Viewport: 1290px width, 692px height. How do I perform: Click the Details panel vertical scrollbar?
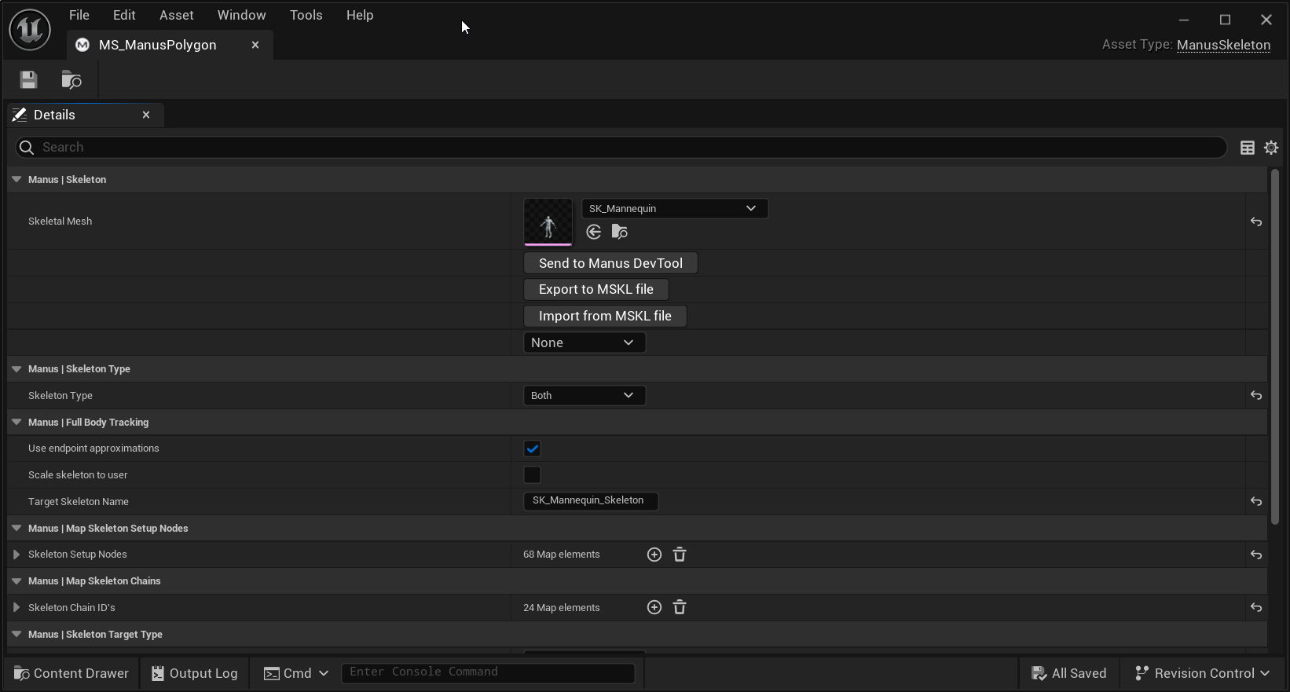(x=1274, y=346)
